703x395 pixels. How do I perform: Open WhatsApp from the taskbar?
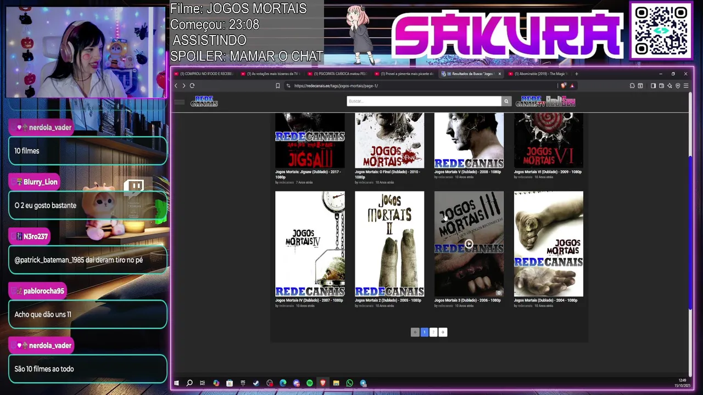click(350, 383)
